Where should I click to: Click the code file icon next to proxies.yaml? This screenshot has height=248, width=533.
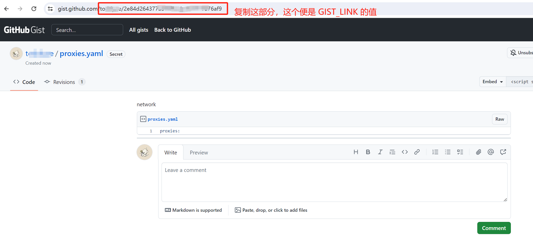[143, 119]
